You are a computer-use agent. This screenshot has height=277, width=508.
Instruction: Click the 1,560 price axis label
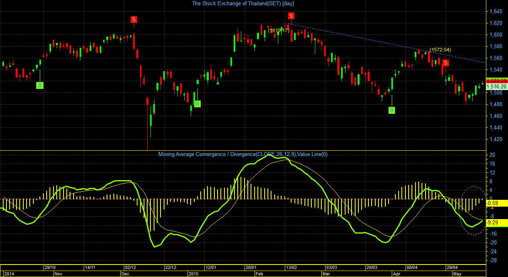pyautogui.click(x=496, y=58)
